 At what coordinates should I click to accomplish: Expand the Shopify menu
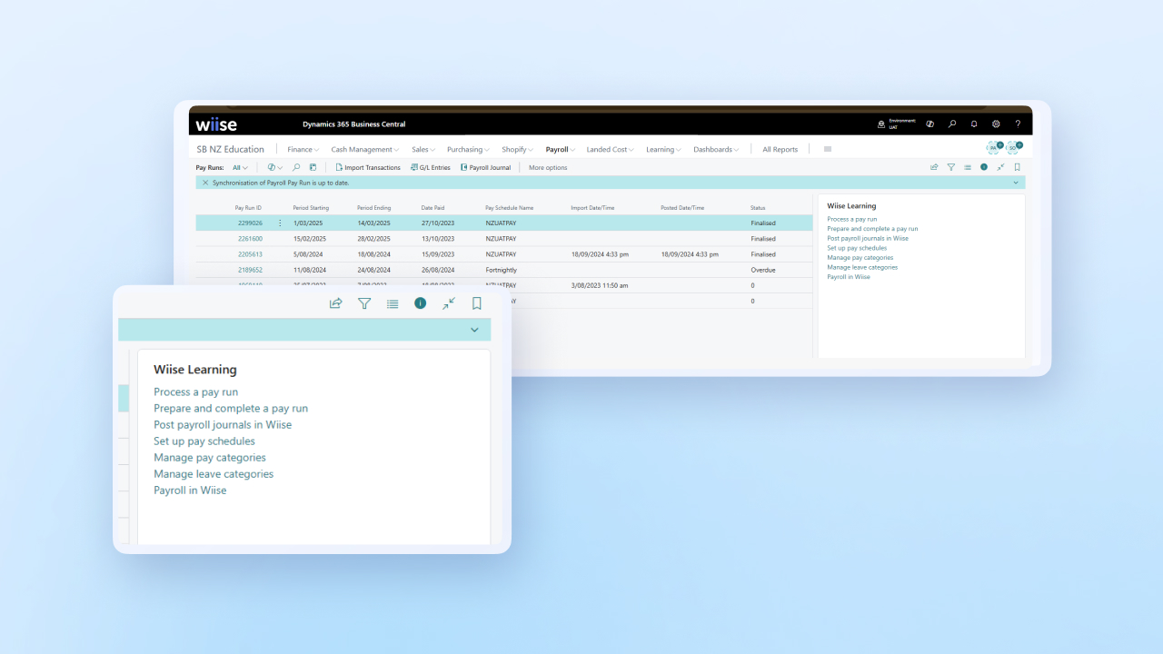point(517,149)
